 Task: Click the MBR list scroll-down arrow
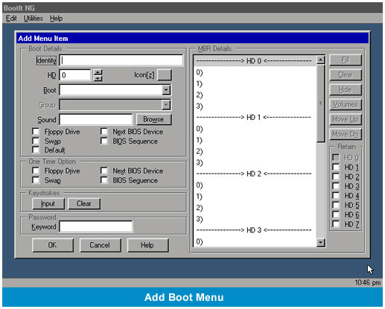pyautogui.click(x=321, y=242)
